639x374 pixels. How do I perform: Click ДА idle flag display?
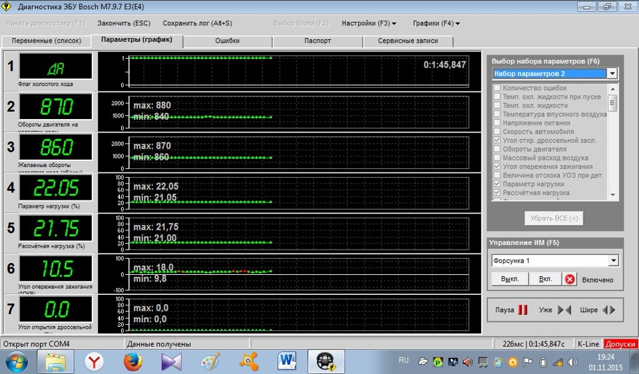(56, 67)
